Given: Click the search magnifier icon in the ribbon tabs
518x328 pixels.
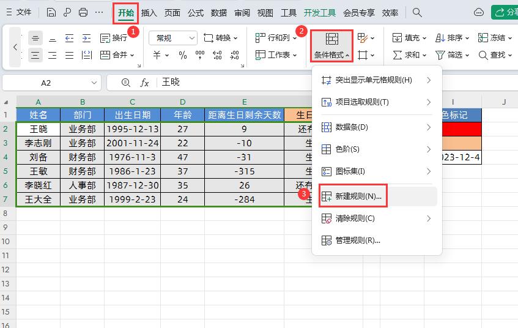Looking at the screenshot, I should [x=417, y=13].
